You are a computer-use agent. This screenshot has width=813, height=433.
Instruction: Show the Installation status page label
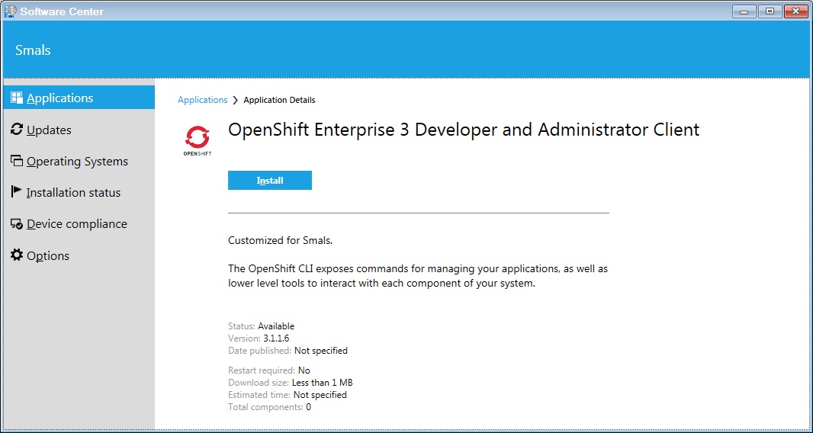tap(73, 193)
